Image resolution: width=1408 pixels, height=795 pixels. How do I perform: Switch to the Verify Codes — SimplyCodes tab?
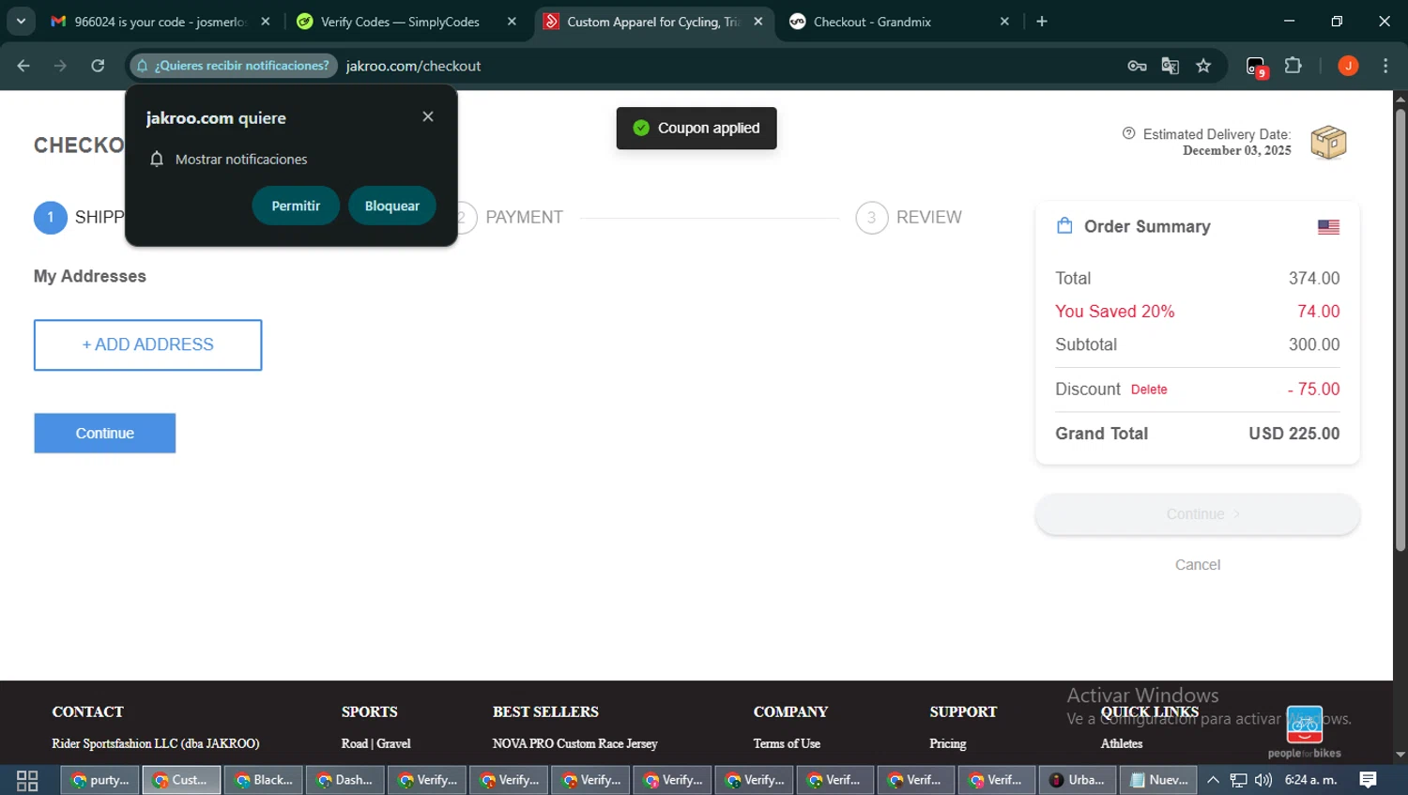pyautogui.click(x=406, y=22)
